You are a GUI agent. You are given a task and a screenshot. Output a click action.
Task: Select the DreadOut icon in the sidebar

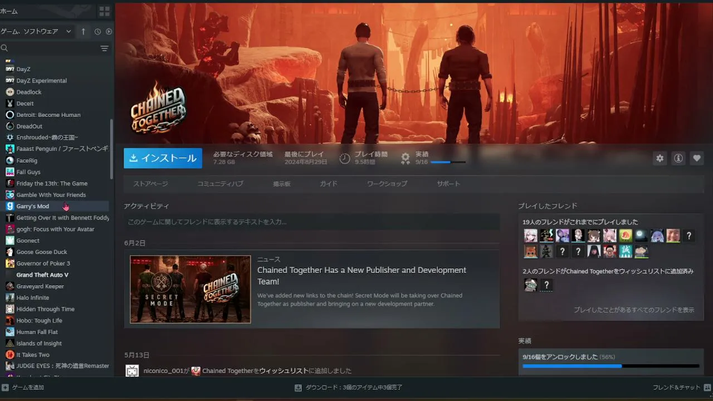(x=9, y=126)
